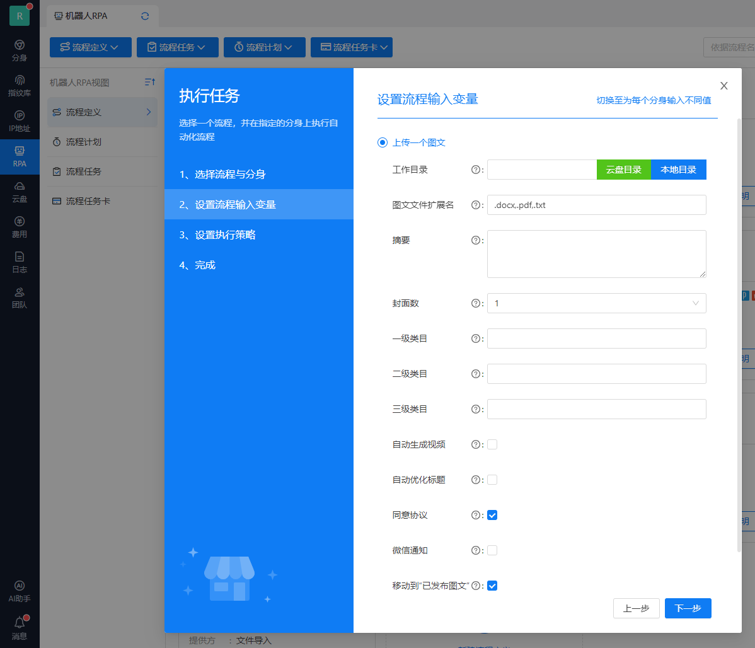Select the 上传一个图文 radio button
Viewport: 755px width, 648px height.
(x=382, y=142)
